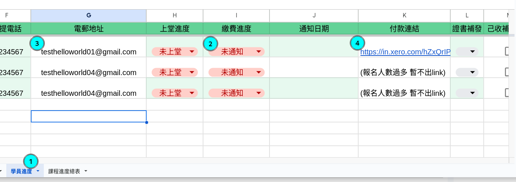Click the numbered marker 3 badge
516x182 pixels.
tap(36, 44)
